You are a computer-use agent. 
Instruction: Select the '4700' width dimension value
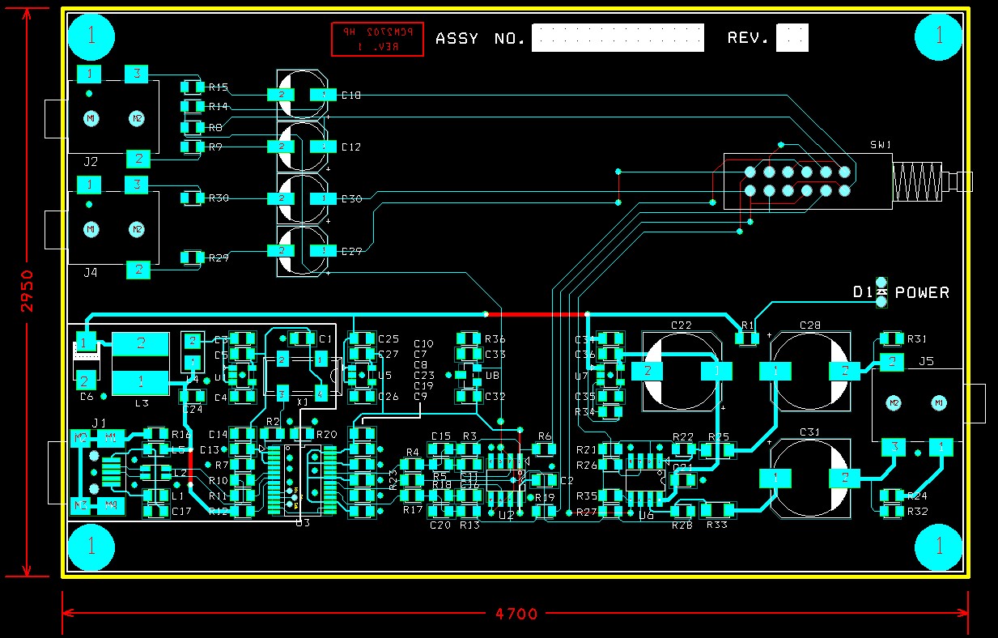(x=516, y=614)
